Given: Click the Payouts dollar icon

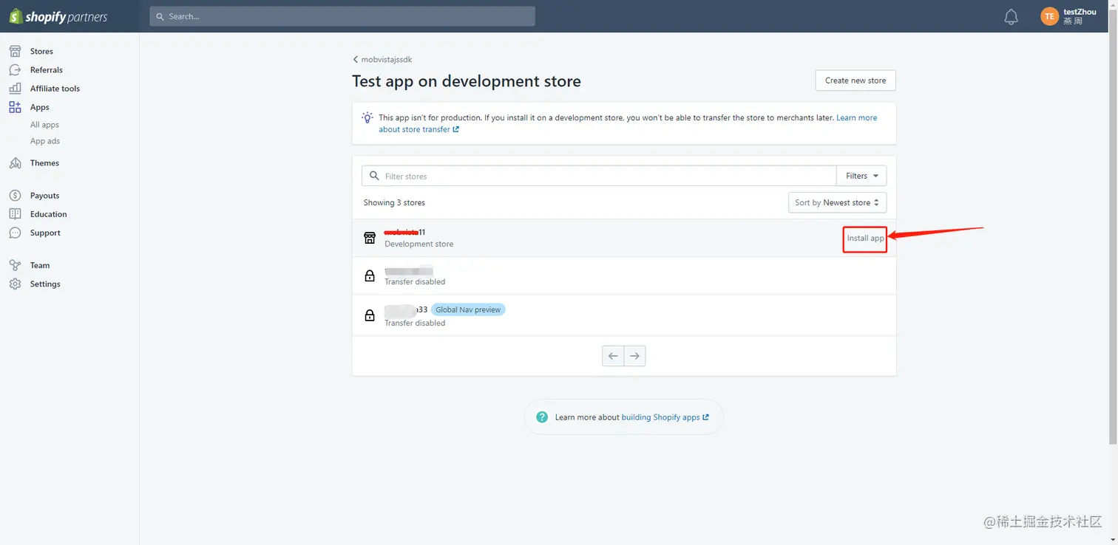Looking at the screenshot, I should [15, 196].
